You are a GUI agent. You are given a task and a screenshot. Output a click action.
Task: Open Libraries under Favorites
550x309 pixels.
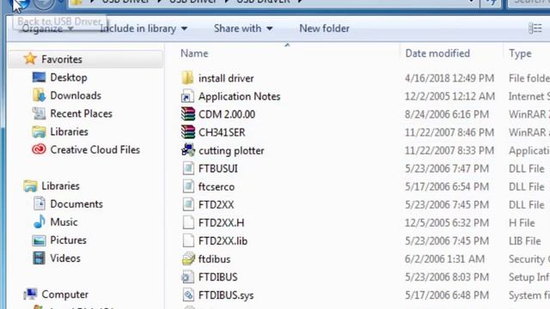69,131
